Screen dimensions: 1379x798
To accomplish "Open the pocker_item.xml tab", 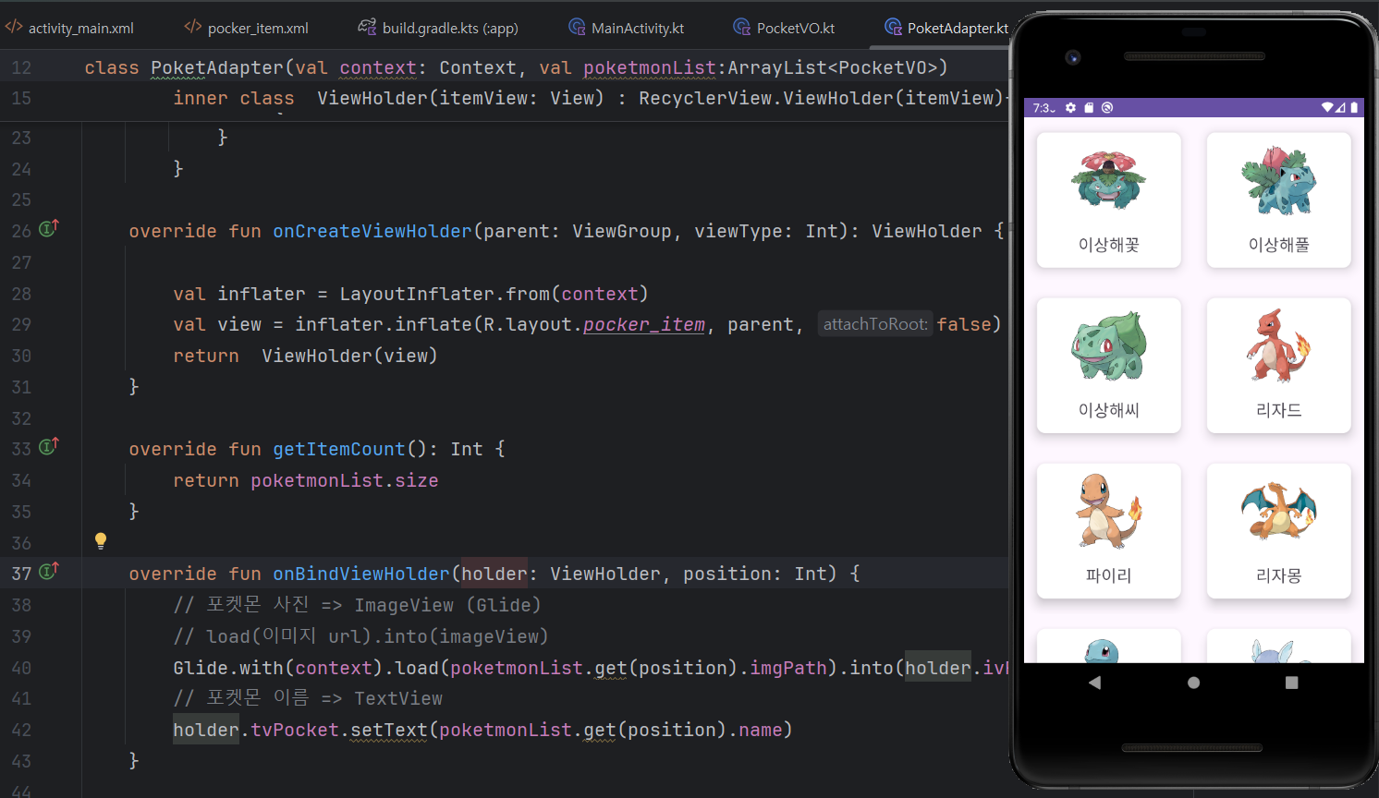I will 247,28.
